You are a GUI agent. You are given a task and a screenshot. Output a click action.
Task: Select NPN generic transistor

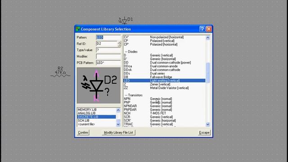point(164,99)
